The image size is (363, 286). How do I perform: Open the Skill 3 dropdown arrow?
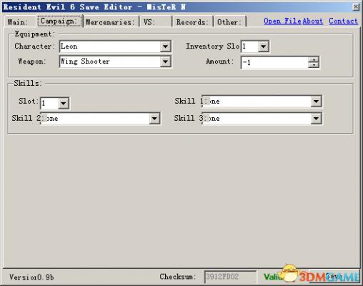[316, 119]
